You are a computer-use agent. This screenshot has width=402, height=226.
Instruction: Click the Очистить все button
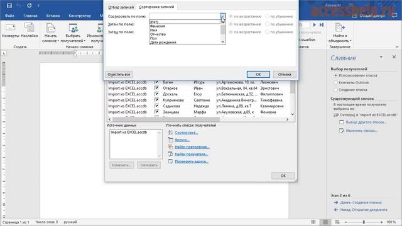coord(119,74)
